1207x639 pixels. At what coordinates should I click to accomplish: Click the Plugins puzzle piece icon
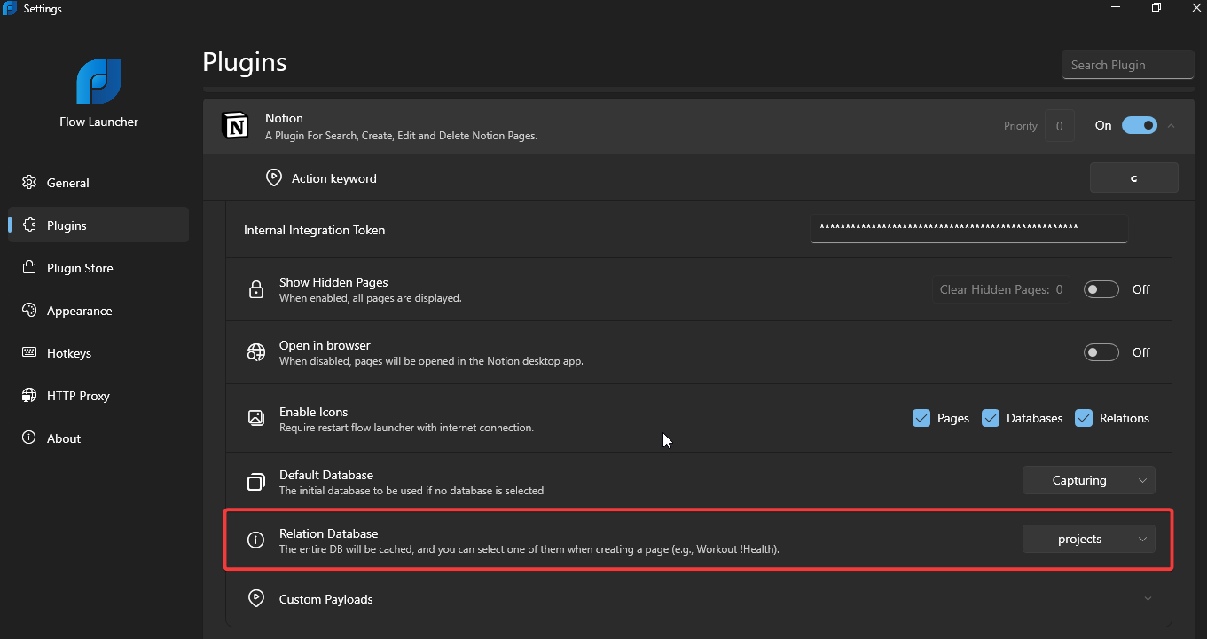coord(29,225)
